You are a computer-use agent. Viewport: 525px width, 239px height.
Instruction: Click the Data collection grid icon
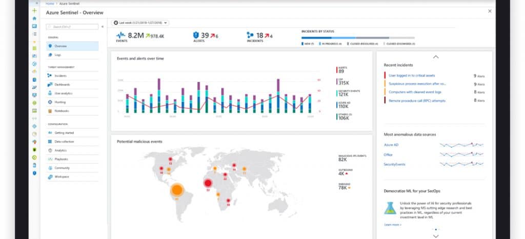click(x=50, y=142)
